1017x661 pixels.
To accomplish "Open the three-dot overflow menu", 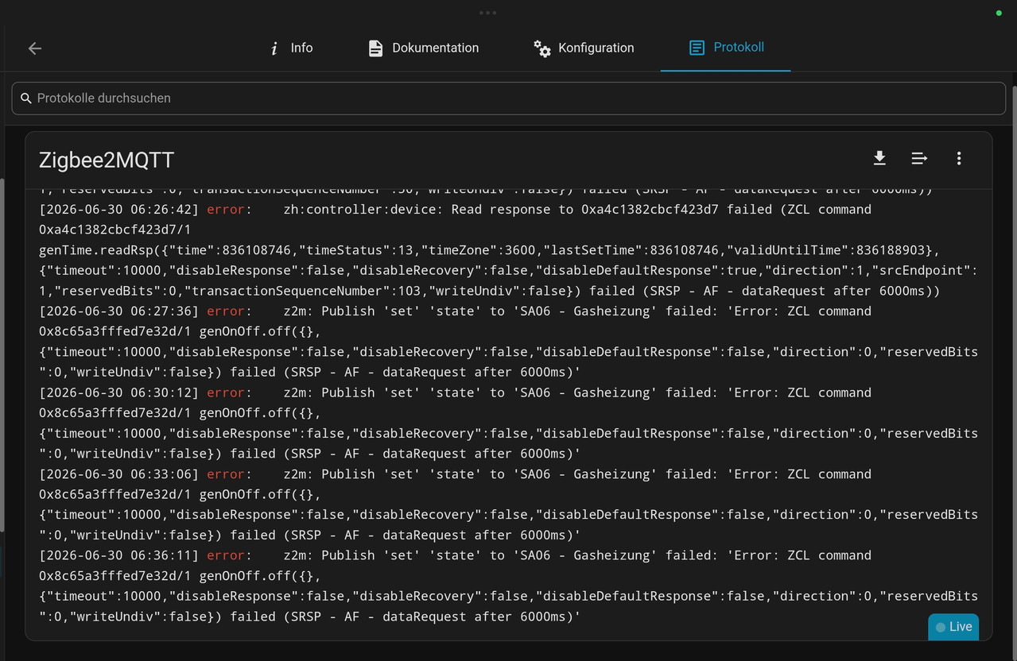I will (959, 159).
